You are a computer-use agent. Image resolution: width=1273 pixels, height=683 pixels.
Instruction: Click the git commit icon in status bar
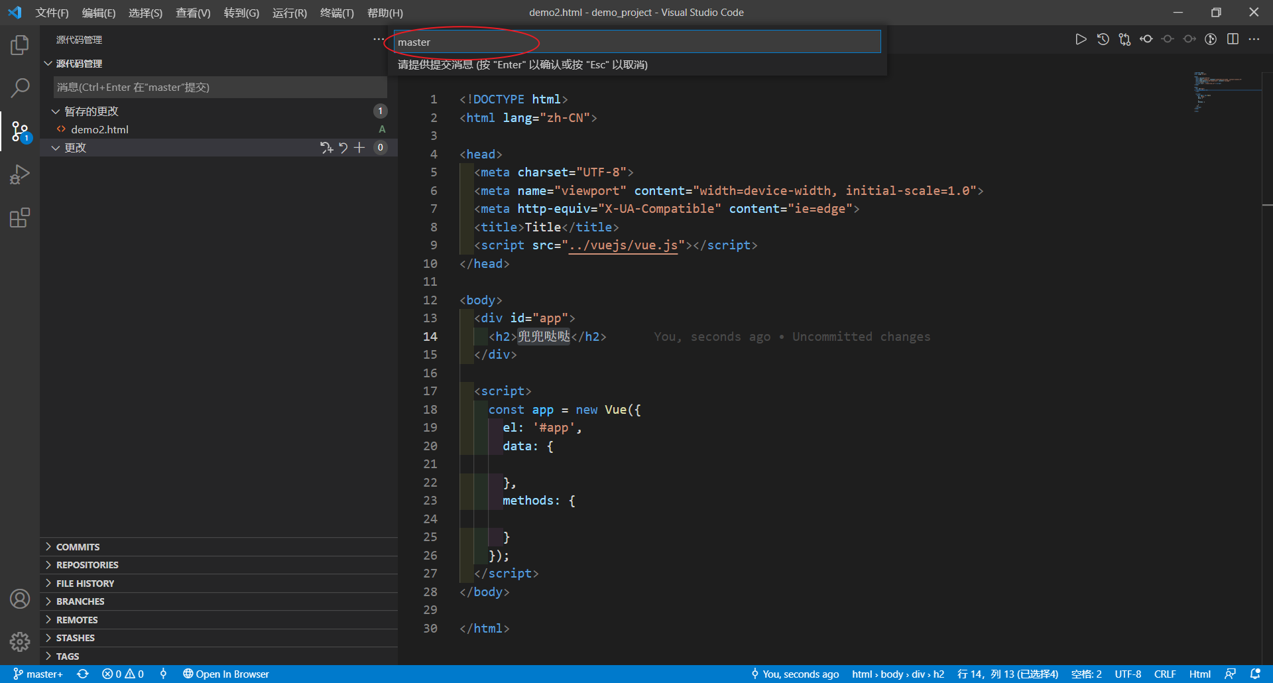click(163, 674)
